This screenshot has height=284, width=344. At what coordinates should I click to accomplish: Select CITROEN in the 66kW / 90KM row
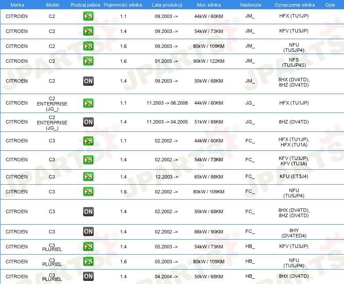[x=17, y=232]
